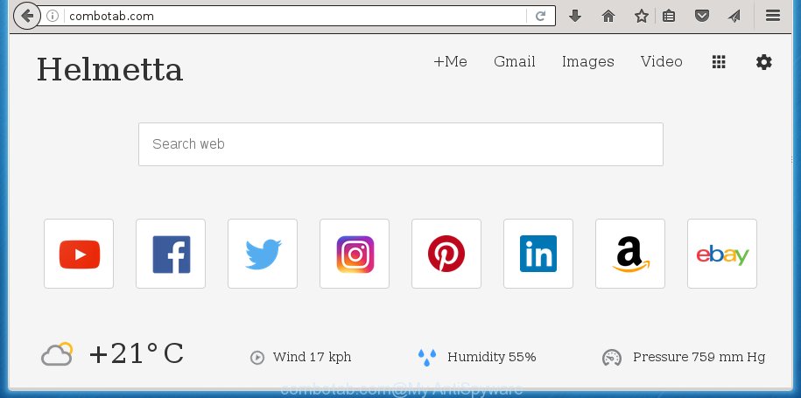Screen dimensions: 801x398
Task: Click the humidity droplets icon
Action: point(426,358)
